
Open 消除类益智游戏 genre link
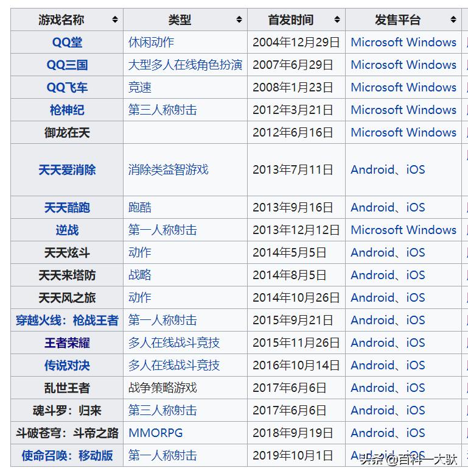tap(168, 170)
